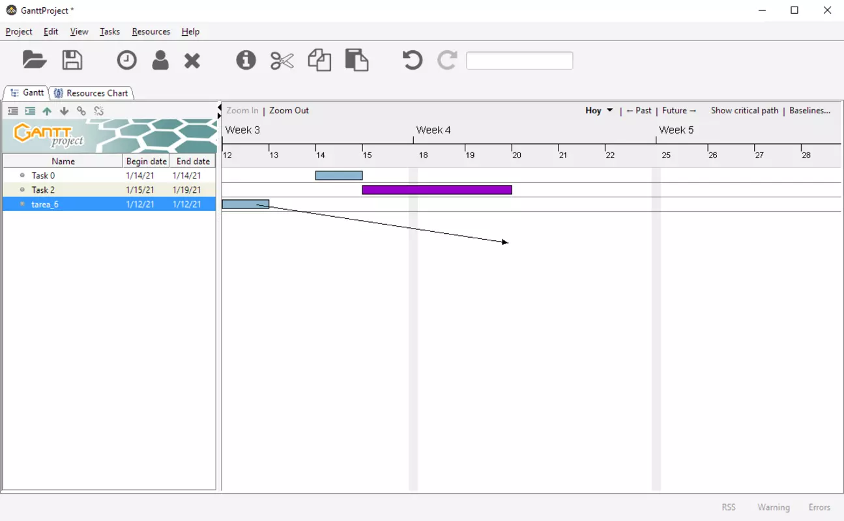Click the purple Task 2 bar
844x521 pixels.
(437, 190)
